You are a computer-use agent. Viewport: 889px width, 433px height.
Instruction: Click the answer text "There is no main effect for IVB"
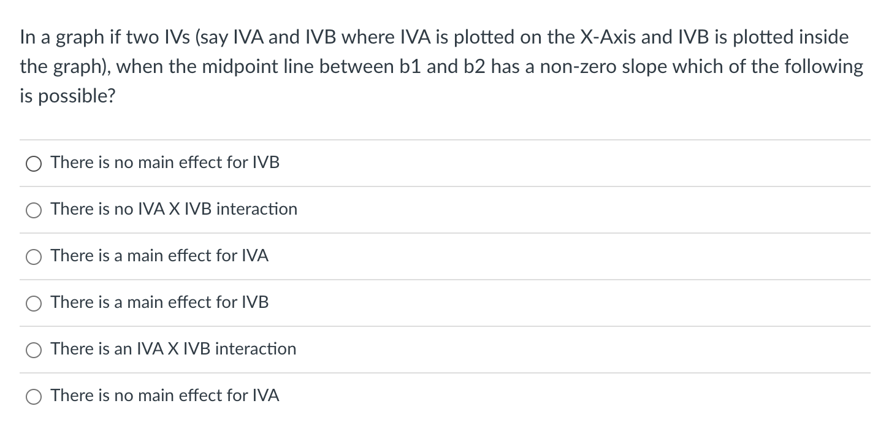[x=164, y=163]
